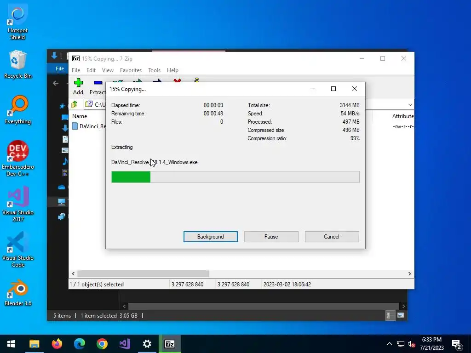Click the Back arrow in File Explorer
The width and height of the screenshot is (471, 353).
pyautogui.click(x=56, y=83)
